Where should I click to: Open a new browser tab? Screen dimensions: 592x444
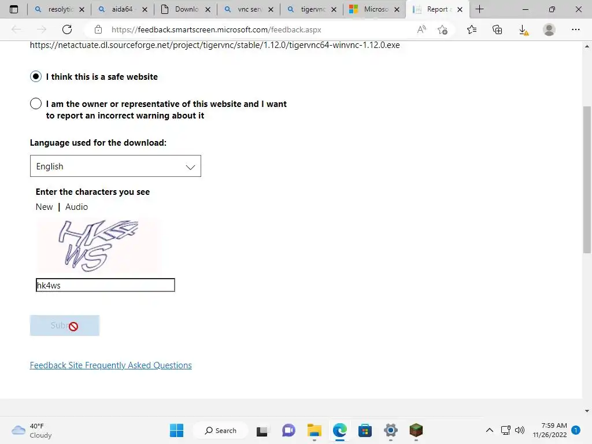tap(479, 9)
